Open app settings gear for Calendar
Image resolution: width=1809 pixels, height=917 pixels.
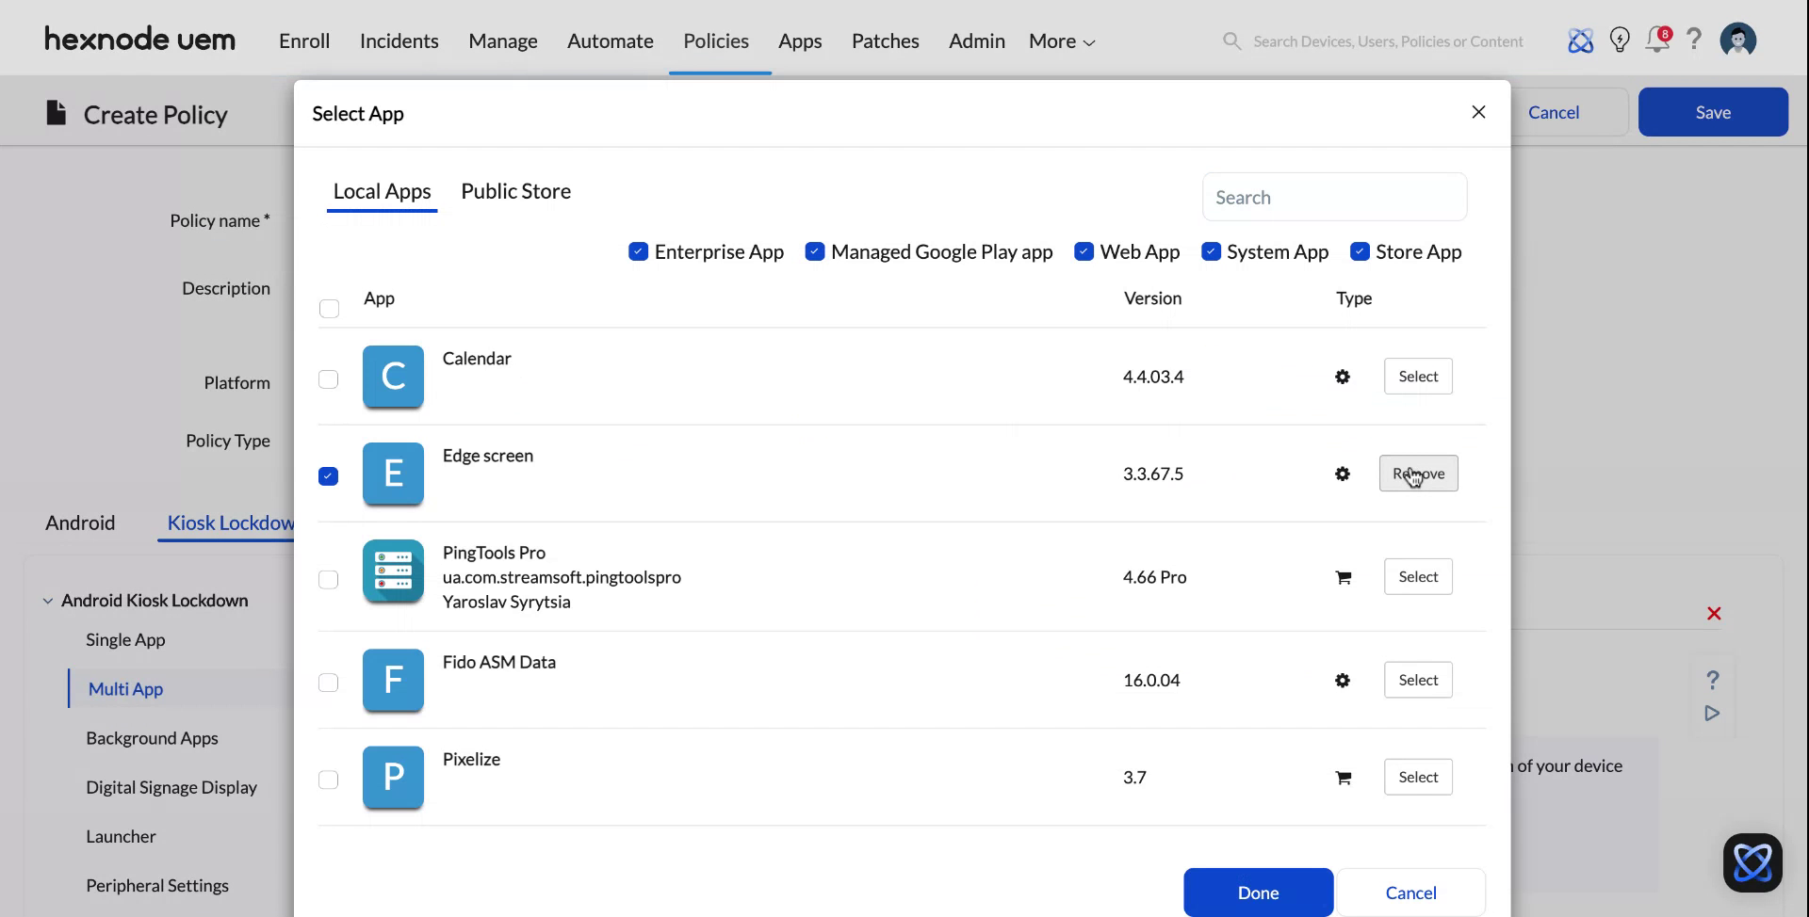point(1342,376)
